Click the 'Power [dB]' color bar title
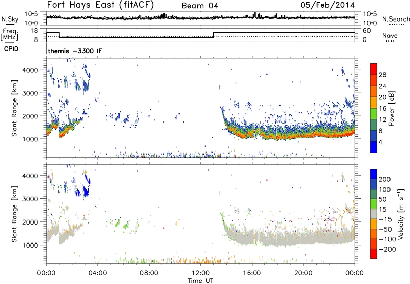 [x=391, y=108]
